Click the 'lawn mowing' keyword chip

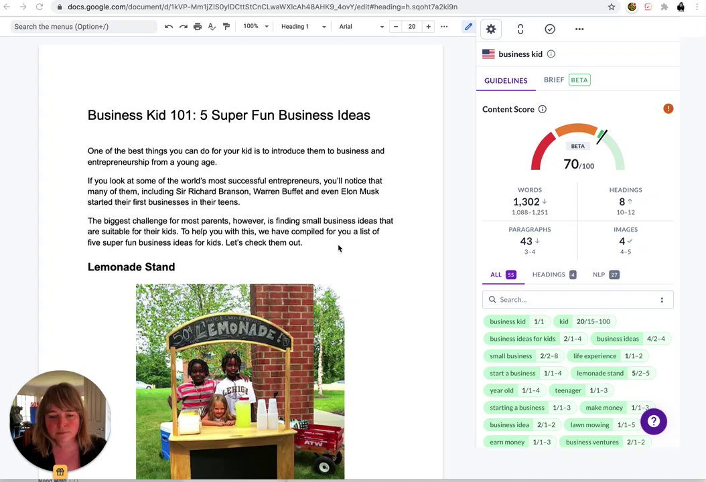pyautogui.click(x=602, y=424)
